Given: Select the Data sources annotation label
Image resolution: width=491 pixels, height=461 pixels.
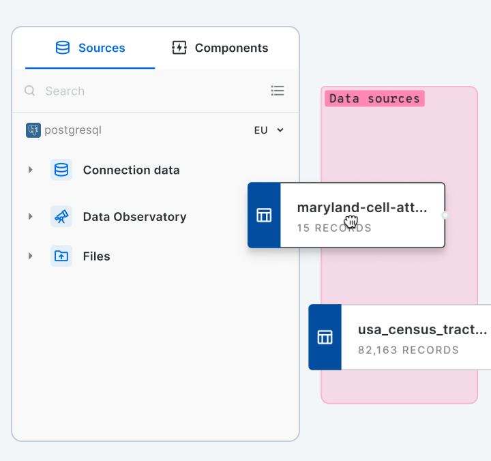Looking at the screenshot, I should [374, 99].
